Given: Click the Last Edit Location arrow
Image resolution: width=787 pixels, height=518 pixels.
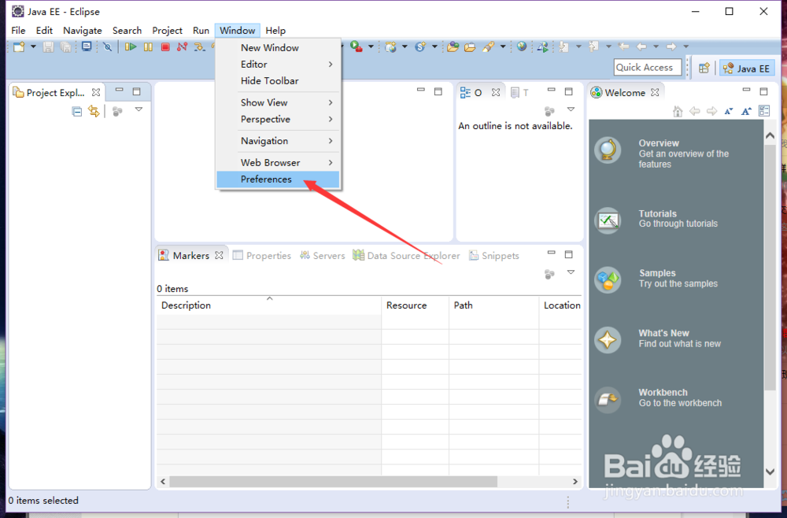Looking at the screenshot, I should [623, 46].
